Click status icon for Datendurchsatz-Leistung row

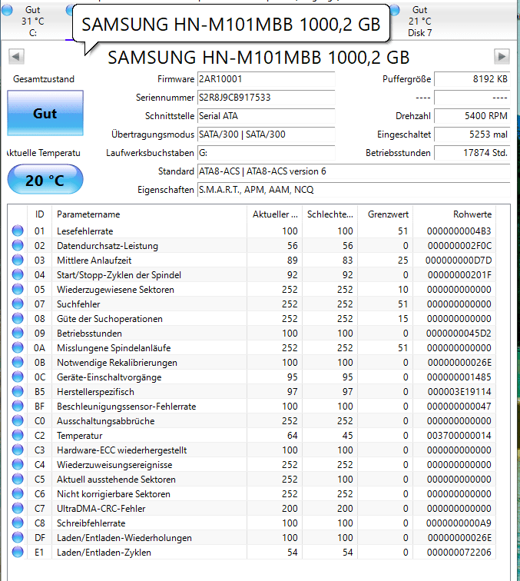[18, 245]
